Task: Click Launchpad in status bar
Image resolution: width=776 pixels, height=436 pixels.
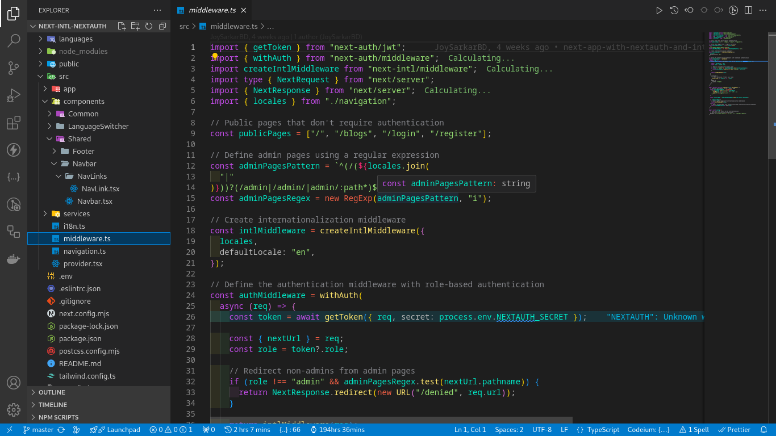Action: pyautogui.click(x=115, y=430)
